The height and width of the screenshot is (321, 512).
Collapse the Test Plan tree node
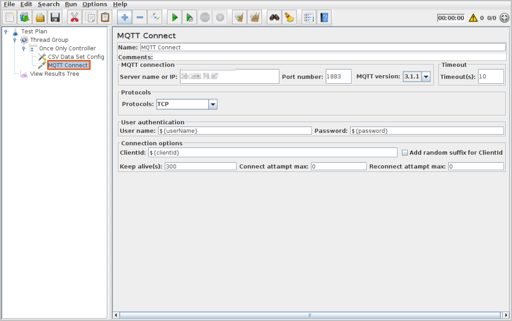pyautogui.click(x=6, y=31)
